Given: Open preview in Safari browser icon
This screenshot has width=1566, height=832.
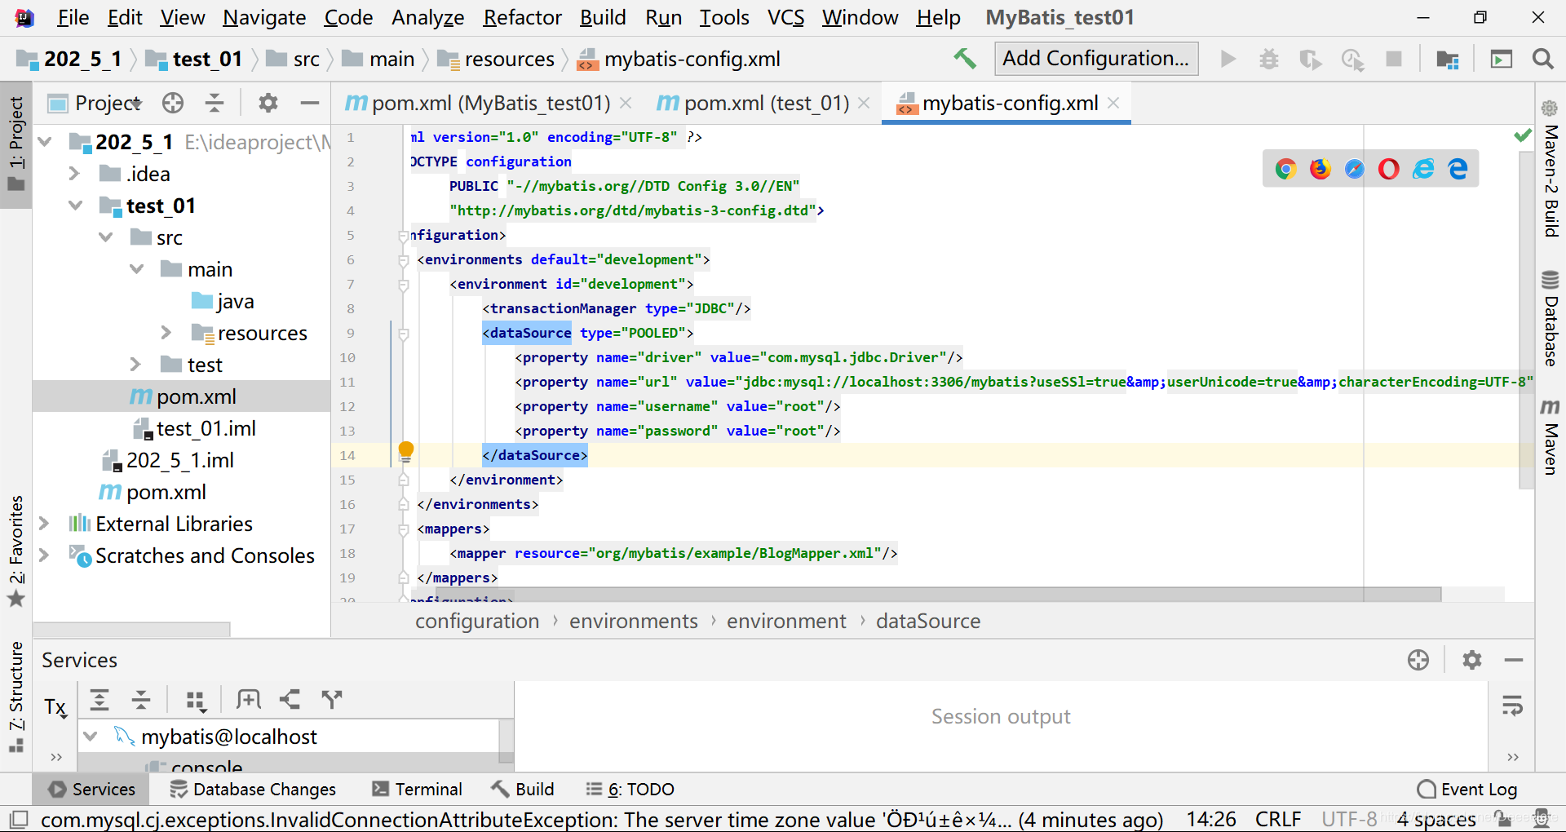Looking at the screenshot, I should pyautogui.click(x=1355, y=169).
